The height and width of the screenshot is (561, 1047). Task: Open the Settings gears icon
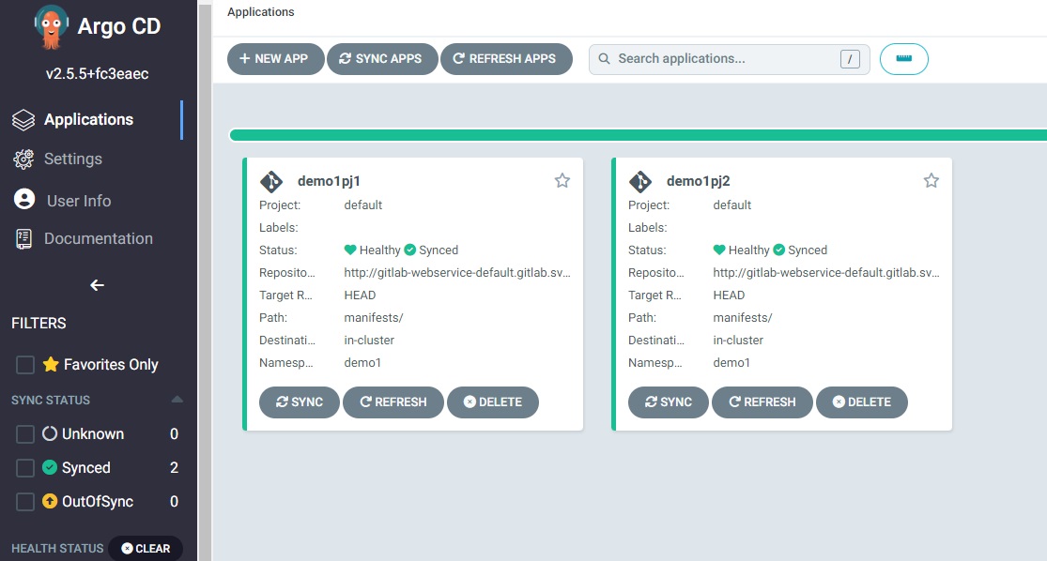23,159
